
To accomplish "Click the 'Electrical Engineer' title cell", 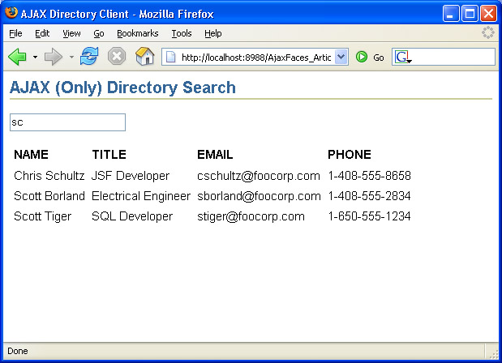I will coord(141,196).
